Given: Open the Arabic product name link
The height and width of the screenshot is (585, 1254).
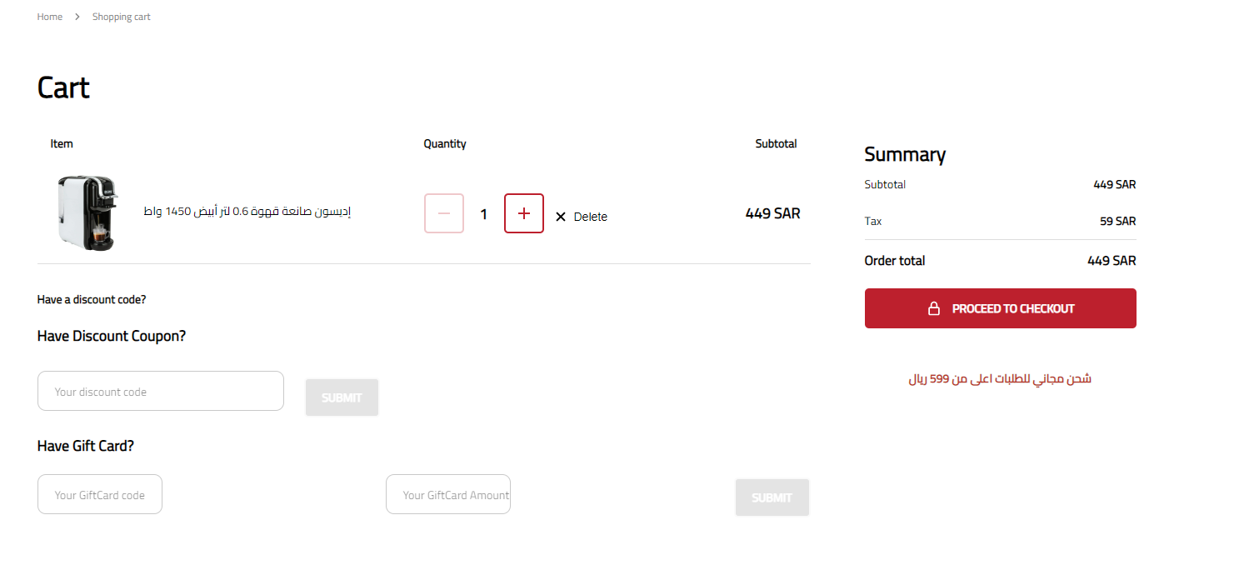Looking at the screenshot, I should [247, 212].
